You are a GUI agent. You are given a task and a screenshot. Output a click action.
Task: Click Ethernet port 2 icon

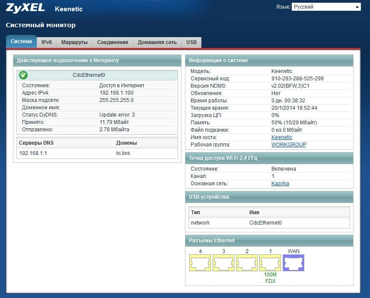[x=247, y=263]
